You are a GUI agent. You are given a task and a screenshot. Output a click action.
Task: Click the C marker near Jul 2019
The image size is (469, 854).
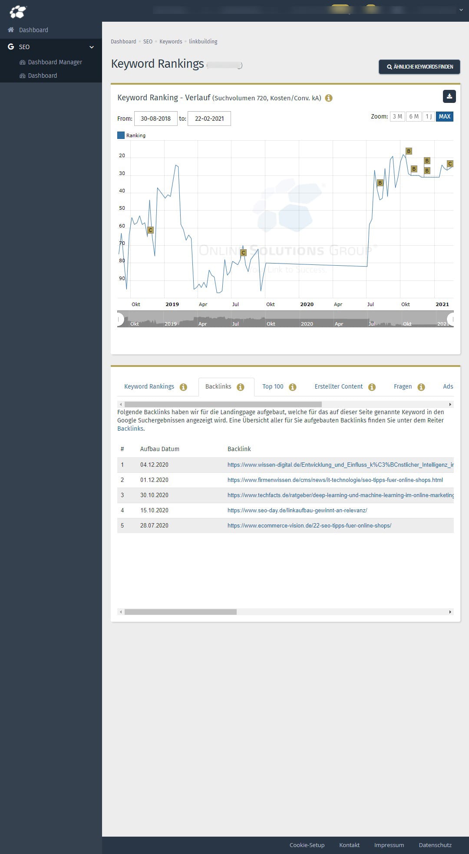[x=243, y=253]
